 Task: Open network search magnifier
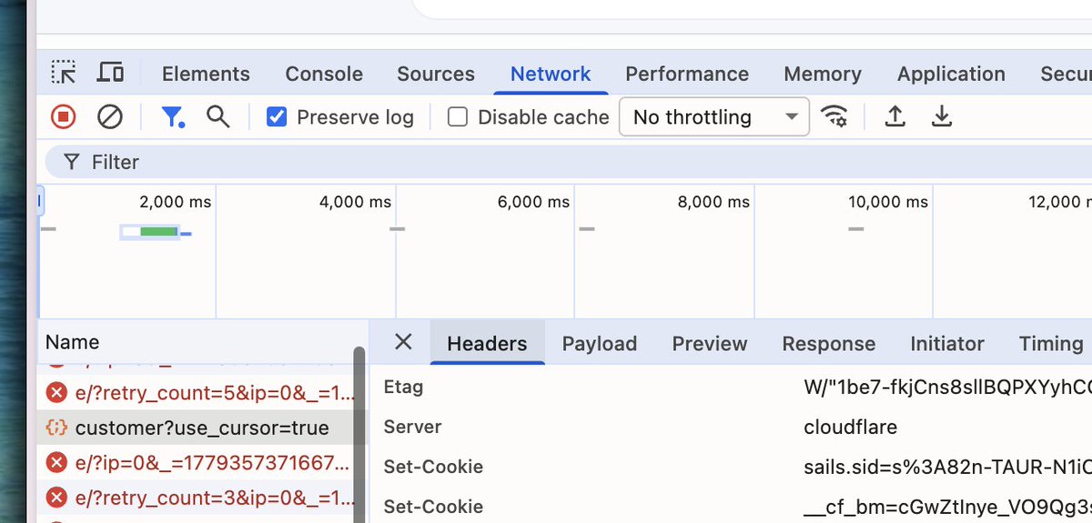217,116
